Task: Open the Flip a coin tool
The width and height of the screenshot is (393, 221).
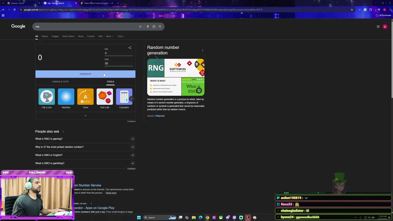Action: pos(47,99)
